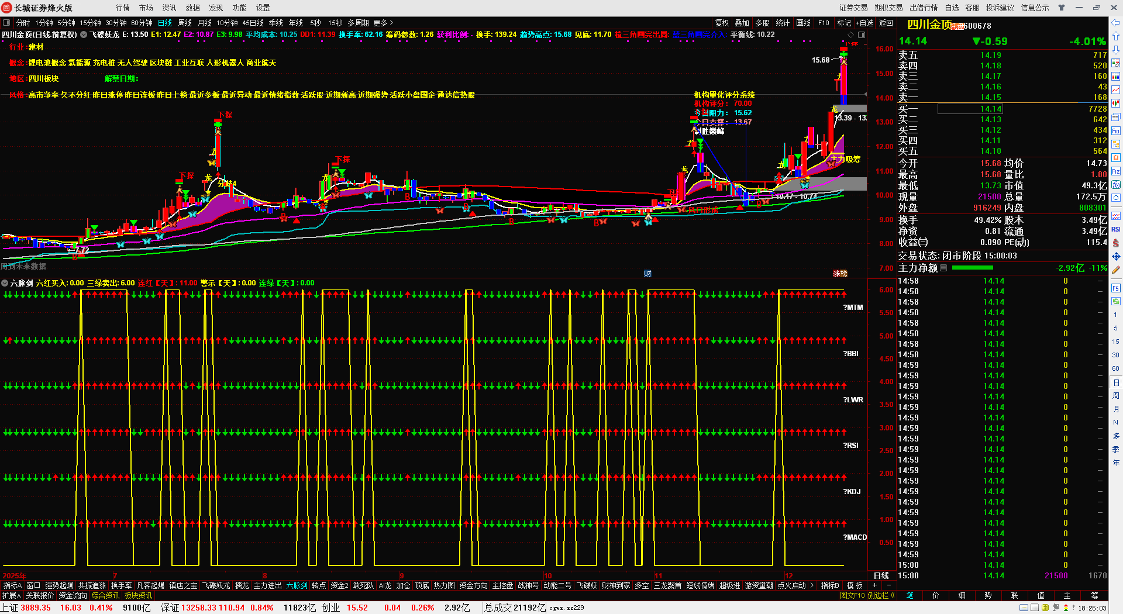Switch to the 筹 tab in quote panel

click(x=1094, y=595)
